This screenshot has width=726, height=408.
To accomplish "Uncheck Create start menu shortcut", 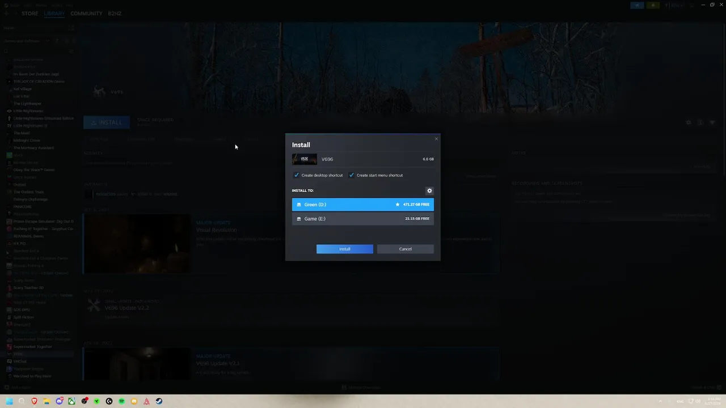I will tap(351, 175).
